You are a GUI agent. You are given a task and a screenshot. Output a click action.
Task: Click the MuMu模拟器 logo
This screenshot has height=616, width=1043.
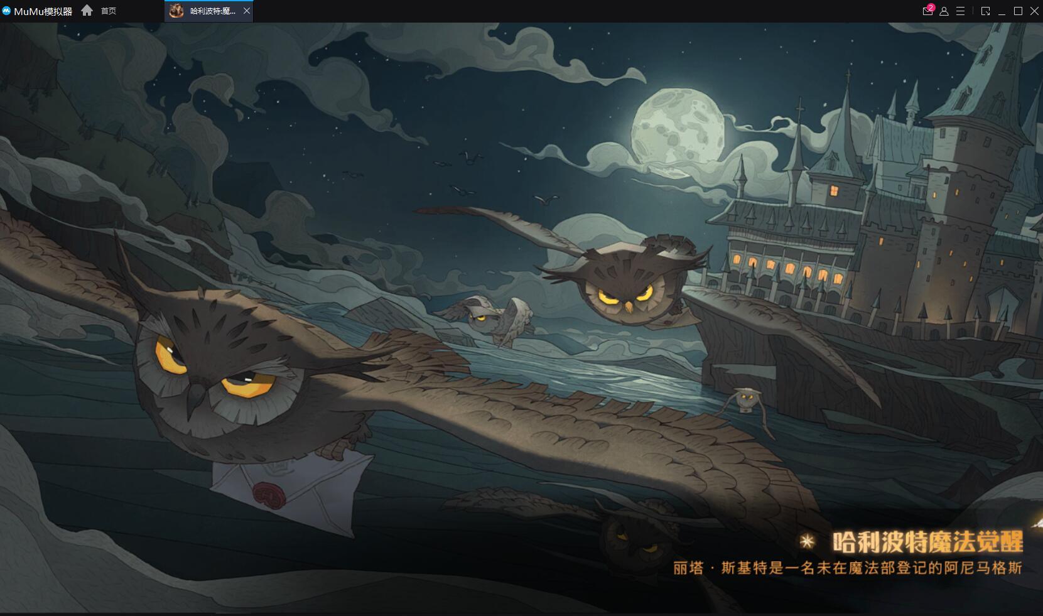(37, 11)
